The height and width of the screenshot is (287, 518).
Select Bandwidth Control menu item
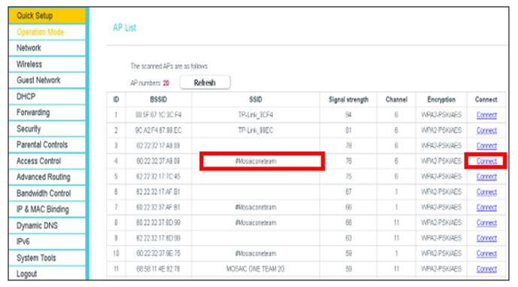[x=47, y=194]
